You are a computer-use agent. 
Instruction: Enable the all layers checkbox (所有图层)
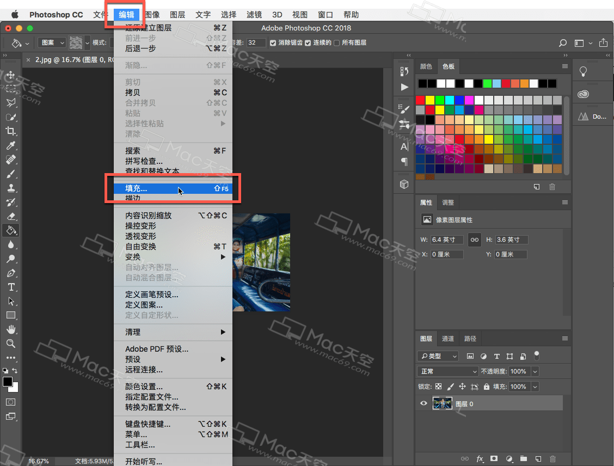point(337,42)
